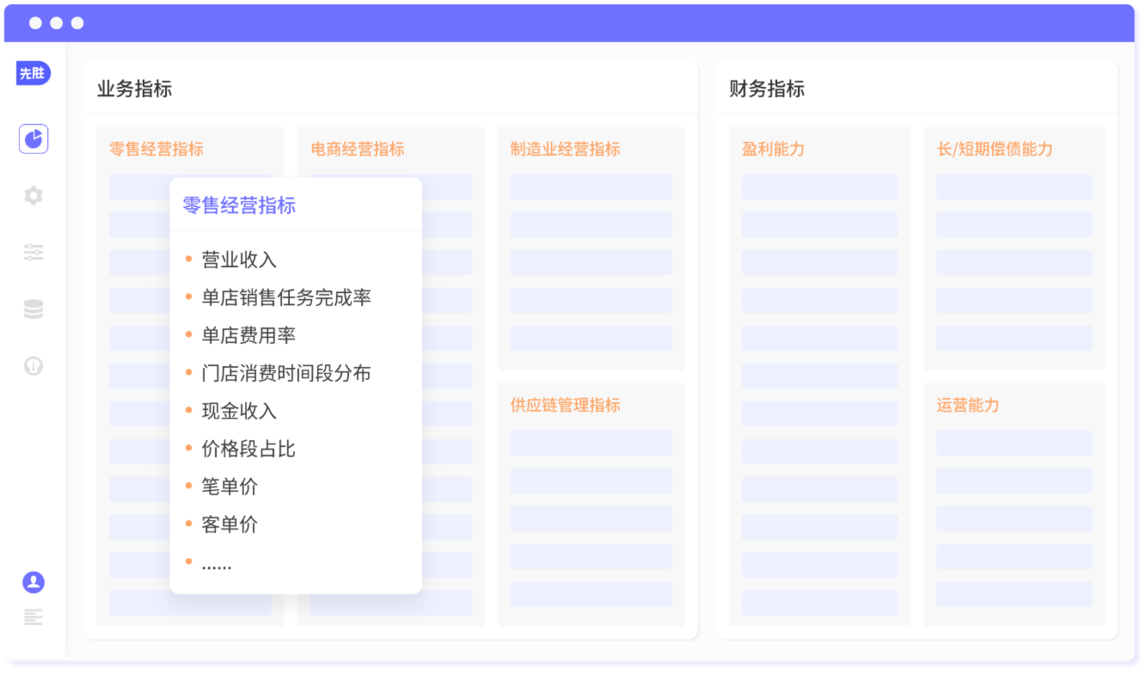Open the user profile avatar
Screen dimensions: 1147x674
(x=34, y=582)
